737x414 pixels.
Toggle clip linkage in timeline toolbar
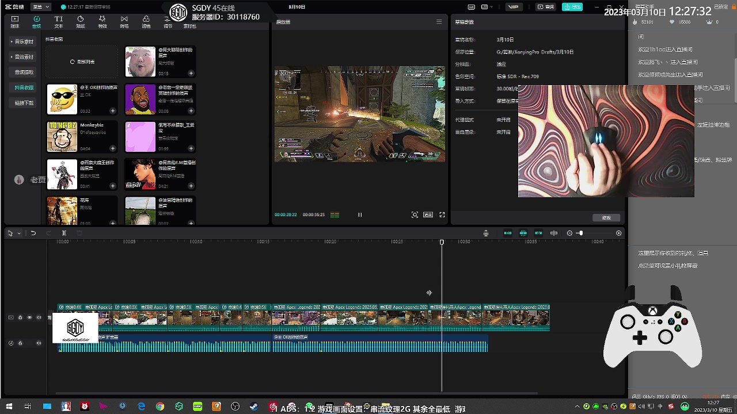pyautogui.click(x=538, y=233)
